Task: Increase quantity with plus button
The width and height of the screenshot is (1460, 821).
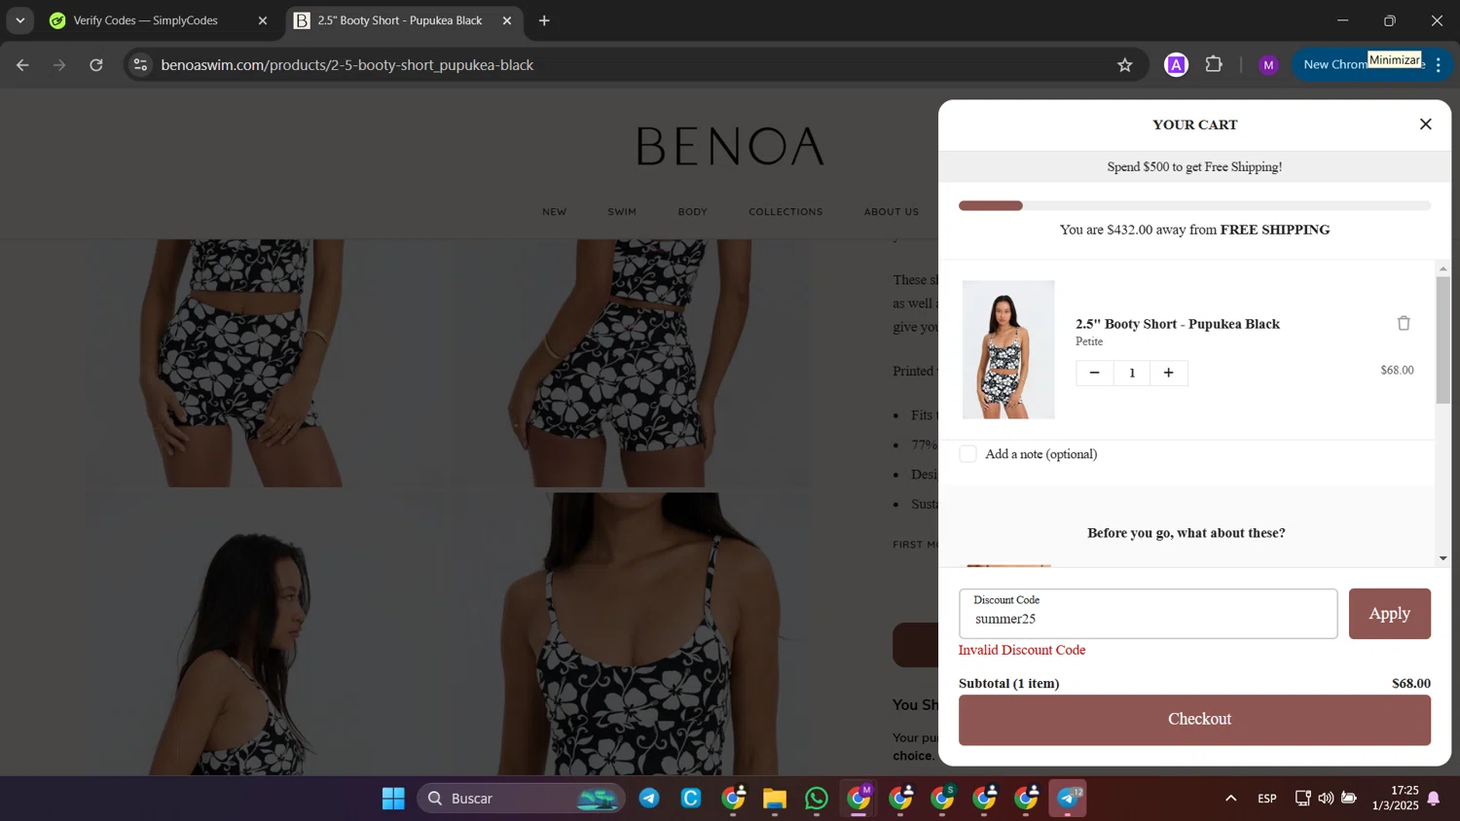Action: click(1168, 373)
